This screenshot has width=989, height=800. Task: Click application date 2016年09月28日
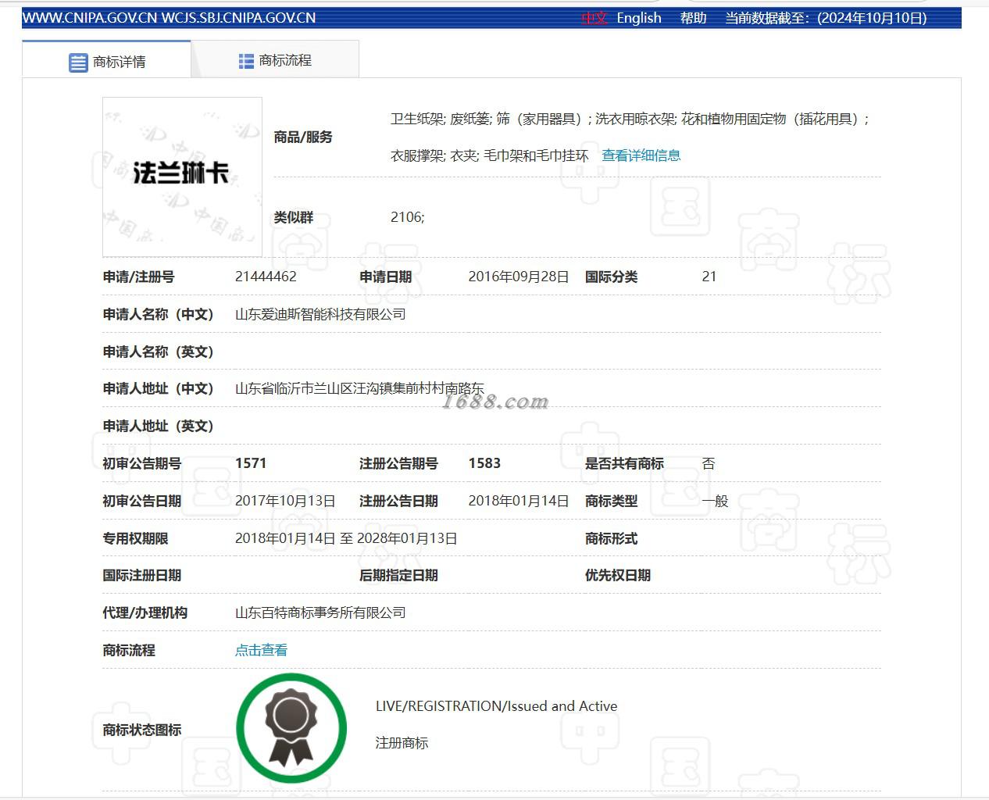(519, 277)
